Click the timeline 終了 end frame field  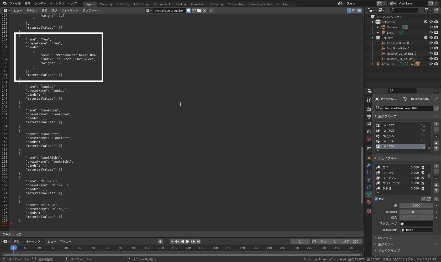tap(351, 242)
